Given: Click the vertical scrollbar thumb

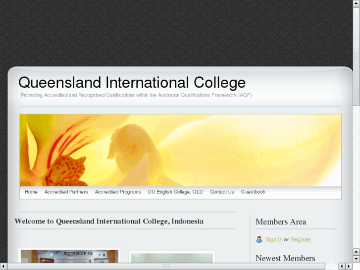Looking at the screenshot, I should point(356,56).
